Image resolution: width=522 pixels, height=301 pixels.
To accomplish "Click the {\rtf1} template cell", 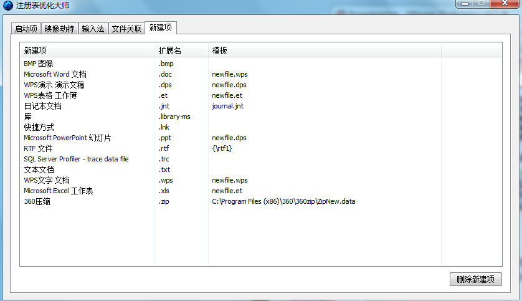I will pos(222,148).
